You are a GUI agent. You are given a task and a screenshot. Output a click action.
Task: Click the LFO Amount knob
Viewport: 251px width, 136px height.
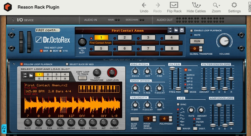click(x=201, y=110)
